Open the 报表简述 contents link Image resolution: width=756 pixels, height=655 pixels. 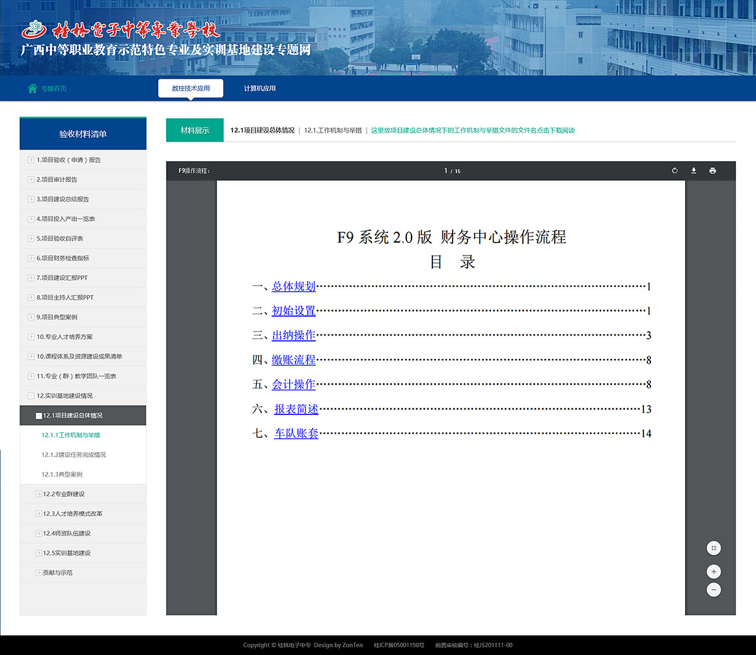[296, 409]
